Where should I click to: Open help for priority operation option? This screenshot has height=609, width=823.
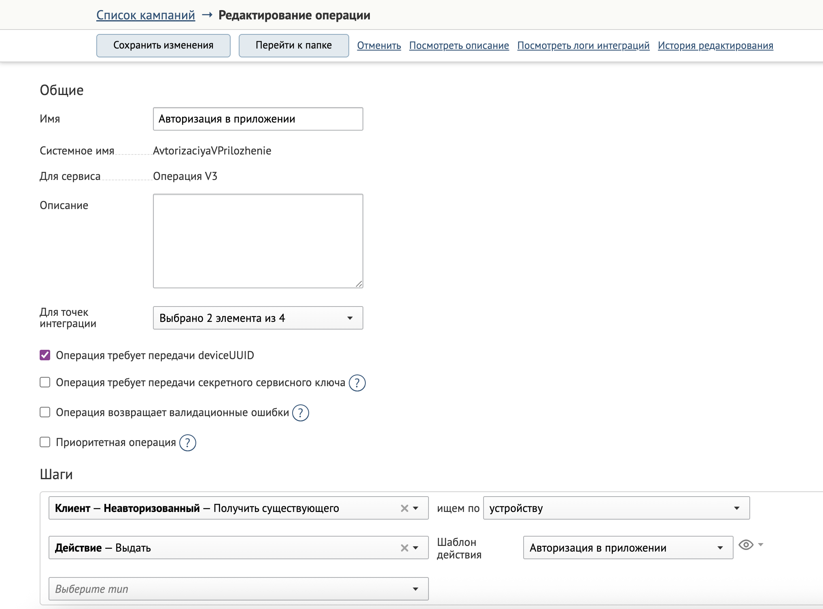point(187,443)
